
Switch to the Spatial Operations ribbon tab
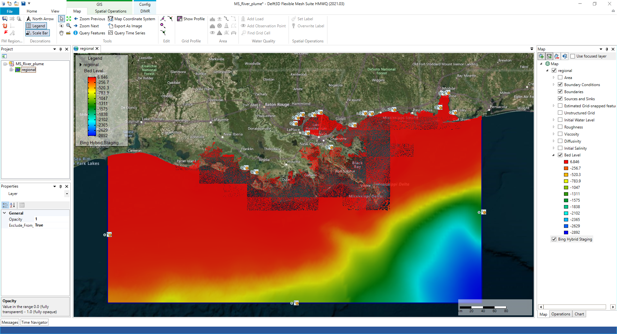tap(111, 11)
